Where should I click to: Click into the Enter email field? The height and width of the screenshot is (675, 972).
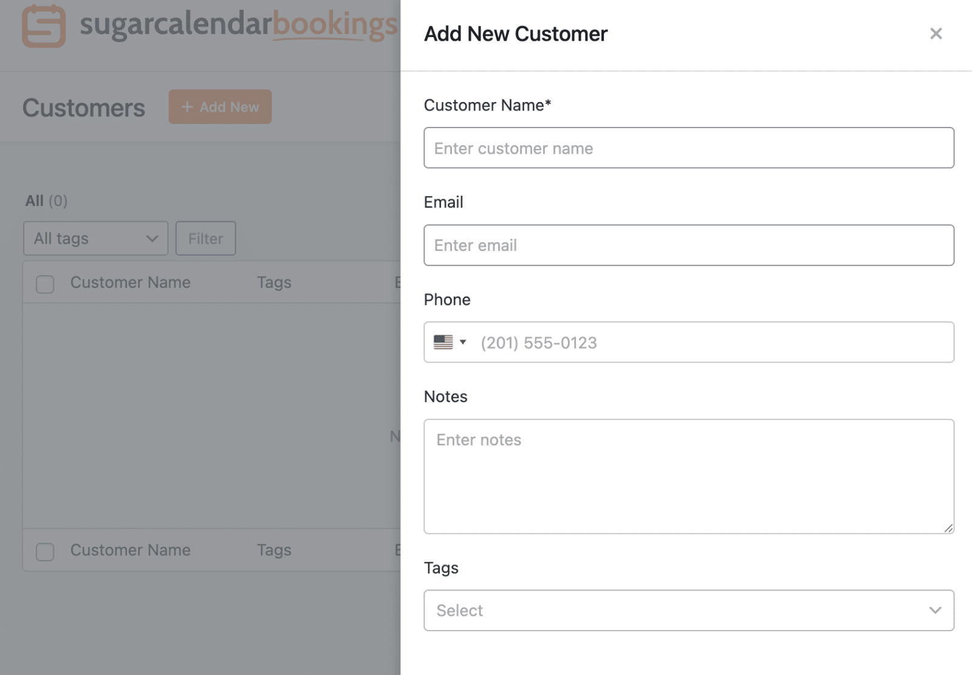(x=688, y=245)
